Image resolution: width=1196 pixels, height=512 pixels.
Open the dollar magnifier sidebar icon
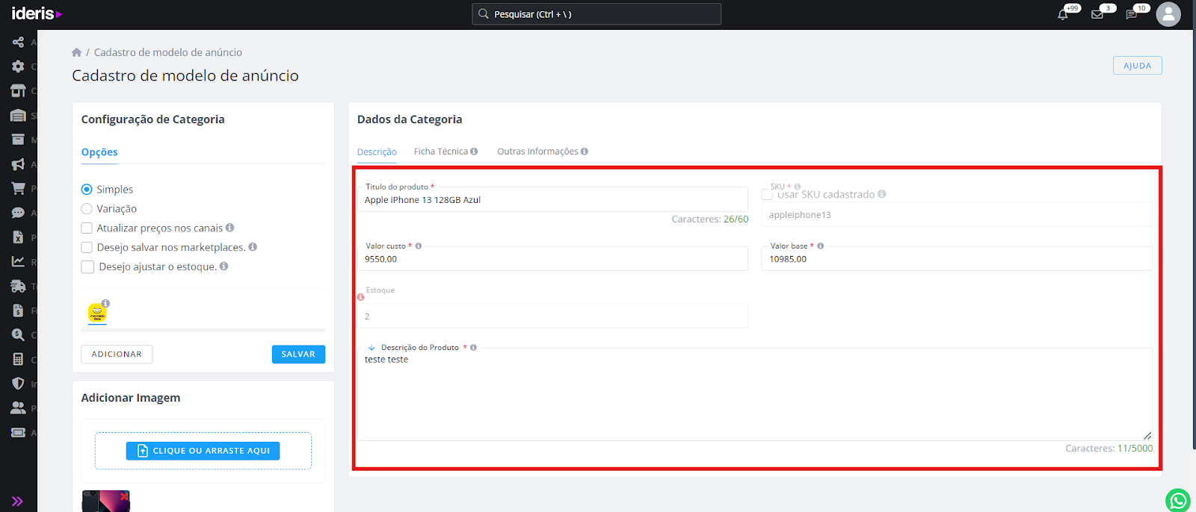click(18, 334)
